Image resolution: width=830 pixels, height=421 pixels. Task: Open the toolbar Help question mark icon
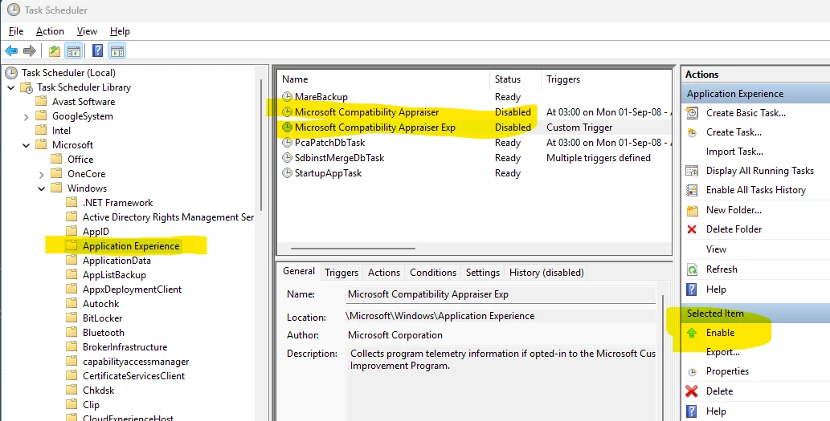pyautogui.click(x=97, y=51)
